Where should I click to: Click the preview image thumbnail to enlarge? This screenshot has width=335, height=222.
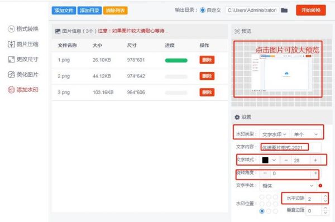(x=281, y=73)
